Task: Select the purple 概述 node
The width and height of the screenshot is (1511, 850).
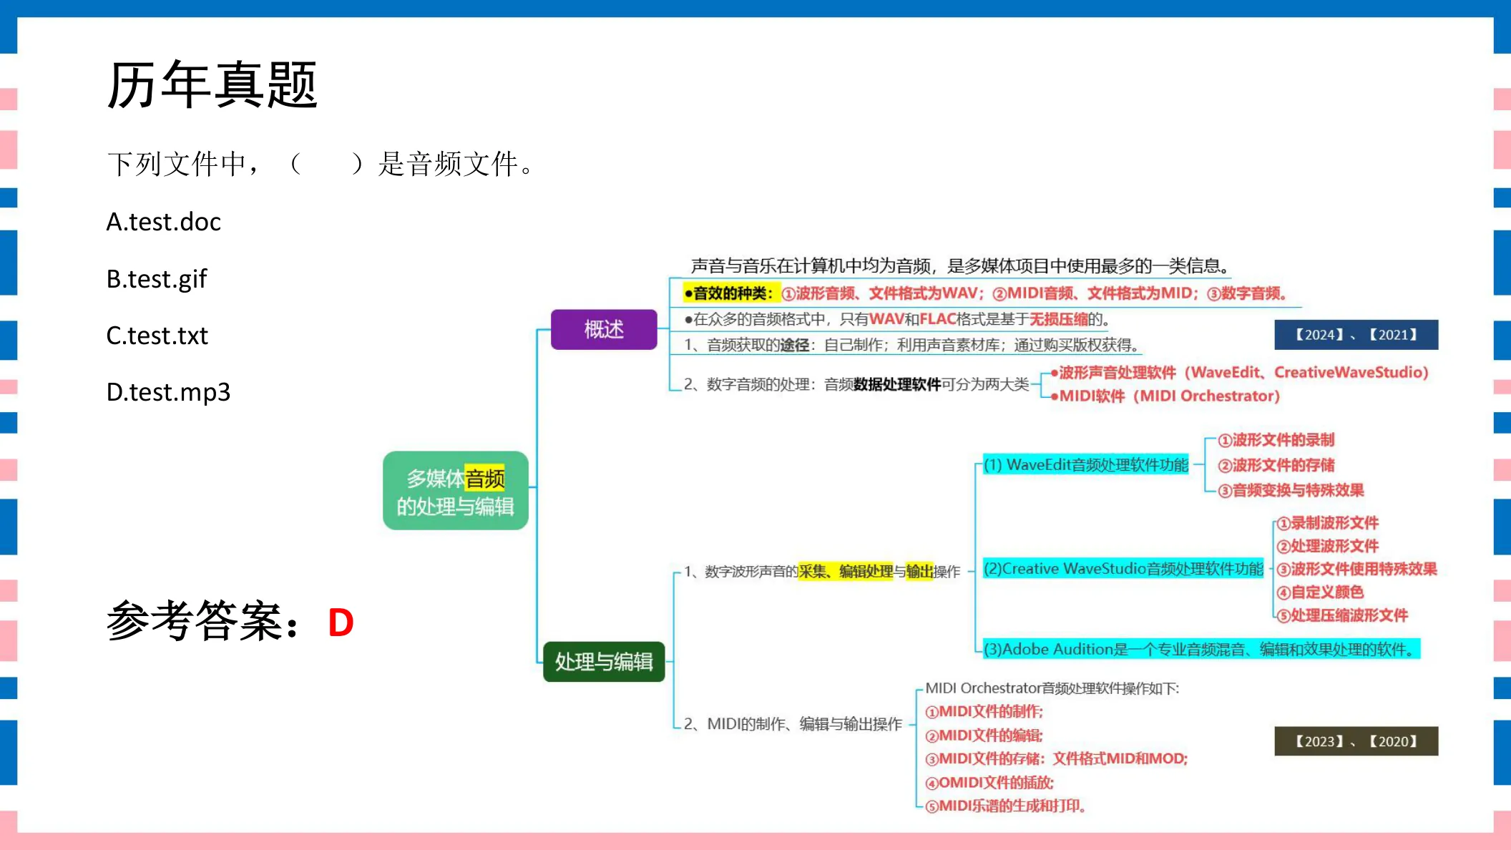Action: (x=604, y=329)
